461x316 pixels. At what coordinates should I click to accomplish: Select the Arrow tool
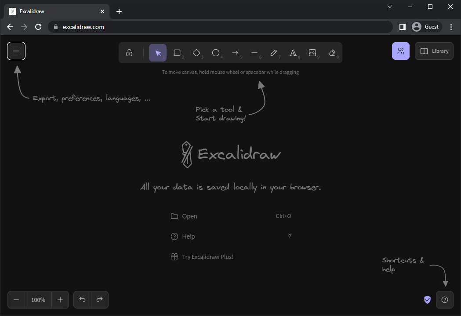236,53
